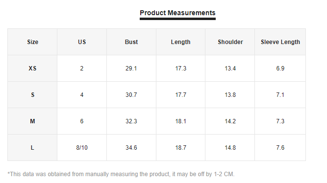
Task: Click the Length column header
Action: (180, 42)
